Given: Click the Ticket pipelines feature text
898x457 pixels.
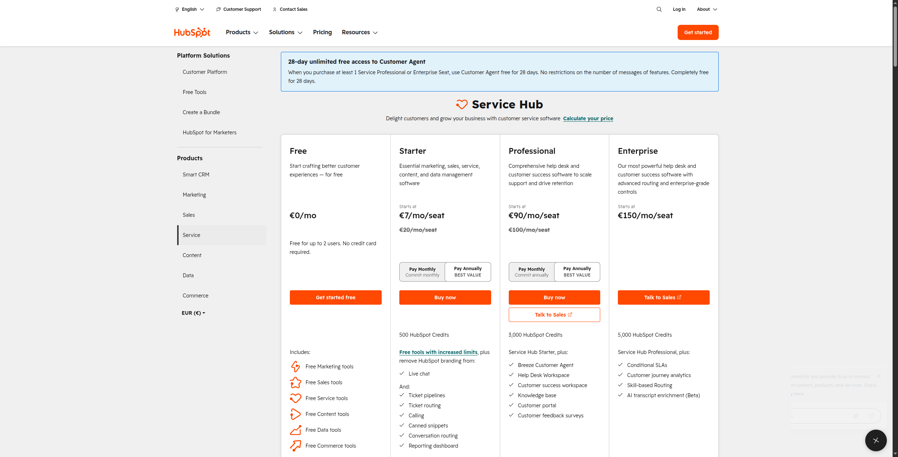Looking at the screenshot, I should tap(427, 395).
